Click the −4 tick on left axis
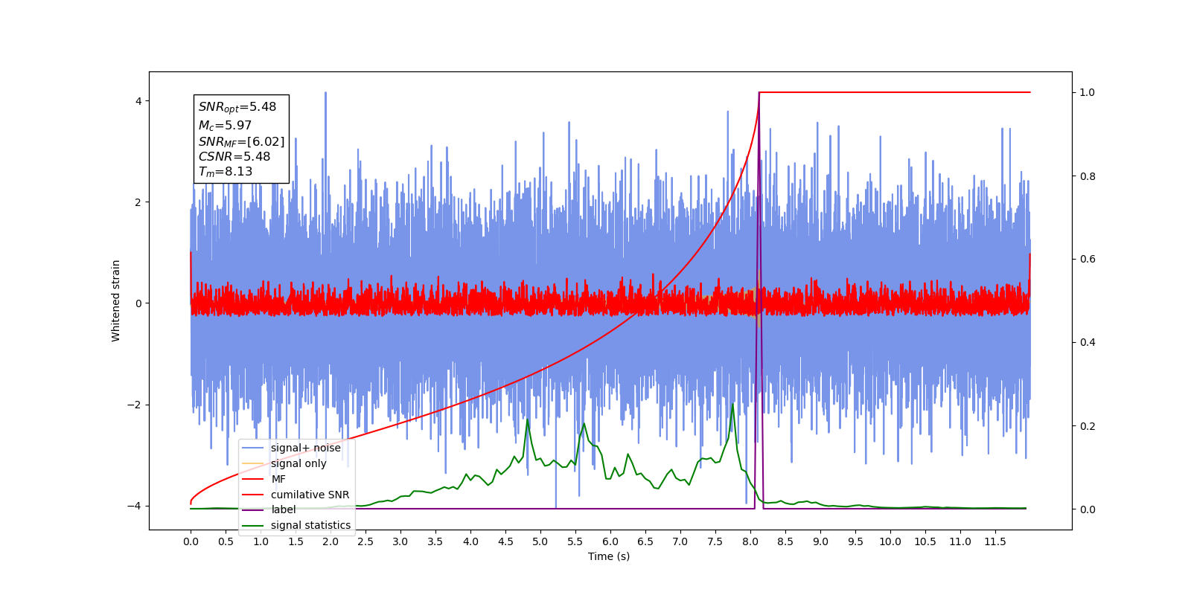Image resolution: width=1191 pixels, height=595 pixels. [135, 506]
